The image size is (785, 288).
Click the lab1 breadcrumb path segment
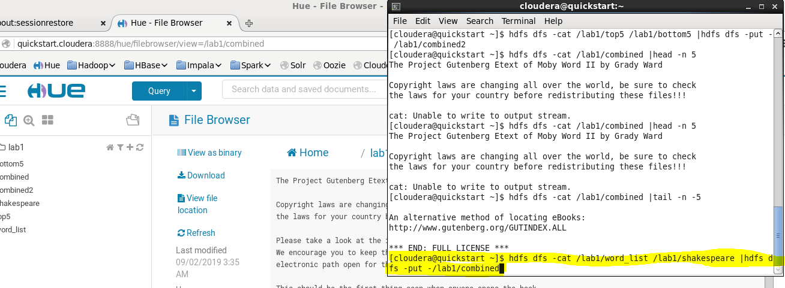pos(378,153)
